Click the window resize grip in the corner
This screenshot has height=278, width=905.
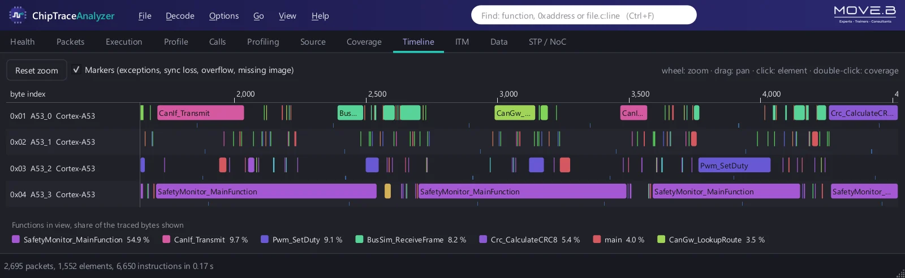pos(900,273)
